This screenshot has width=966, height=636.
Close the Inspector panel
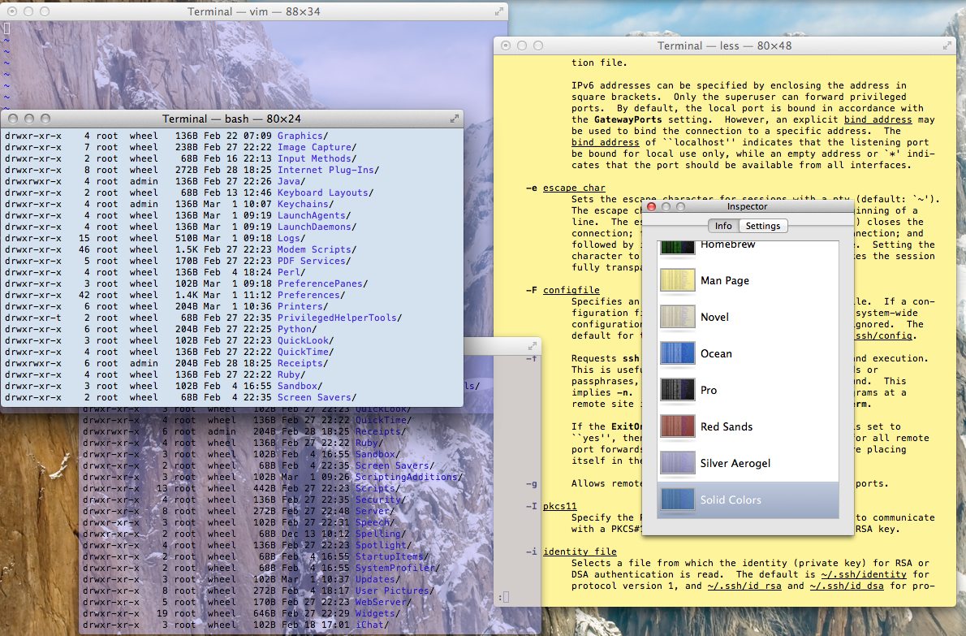(650, 207)
